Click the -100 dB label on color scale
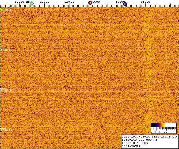This screenshot has height=149, width=179. coord(156,132)
